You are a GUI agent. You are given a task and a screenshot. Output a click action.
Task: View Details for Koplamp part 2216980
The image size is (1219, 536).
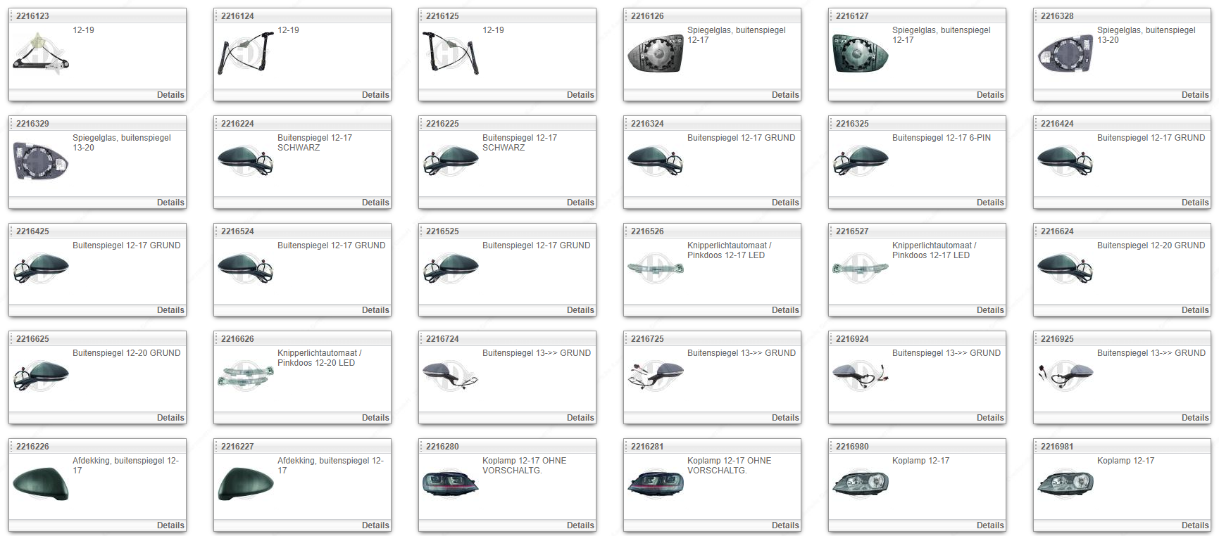tap(989, 525)
